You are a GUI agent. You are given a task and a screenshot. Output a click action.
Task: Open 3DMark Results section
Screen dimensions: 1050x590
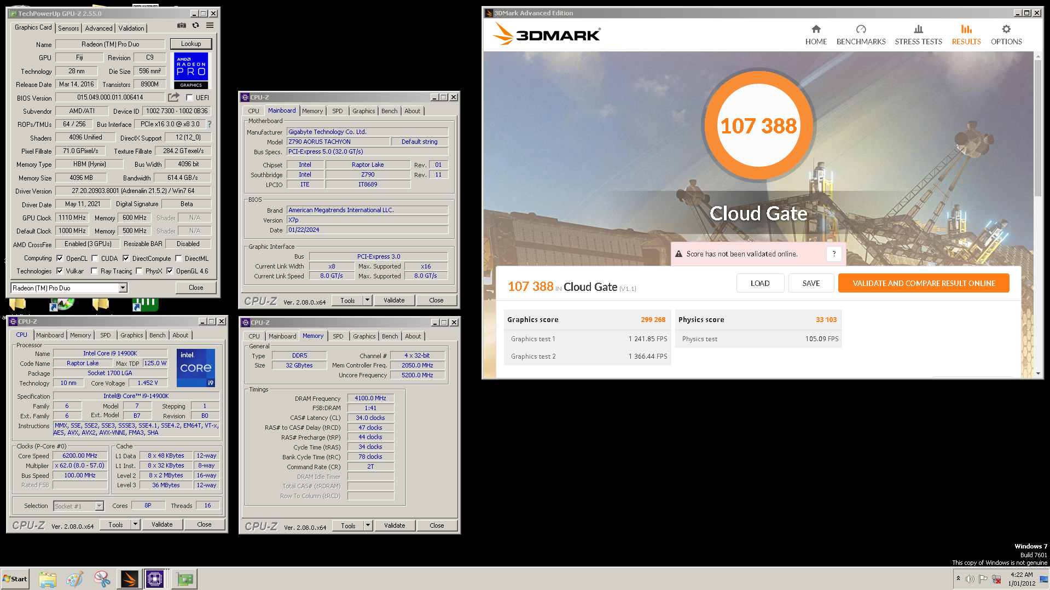966,35
